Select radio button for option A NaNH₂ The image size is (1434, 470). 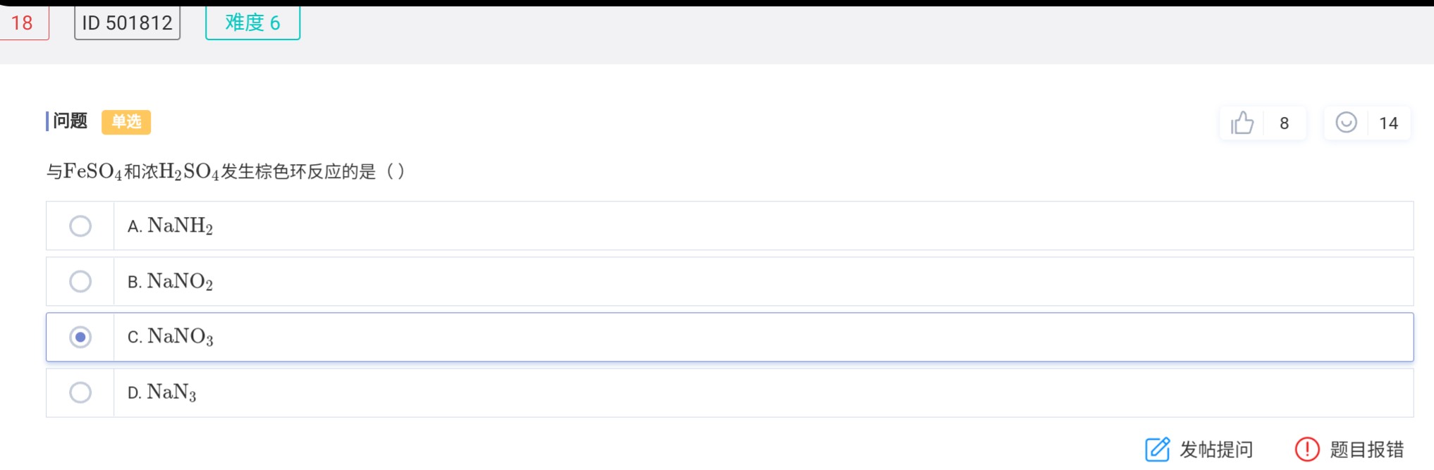80,226
